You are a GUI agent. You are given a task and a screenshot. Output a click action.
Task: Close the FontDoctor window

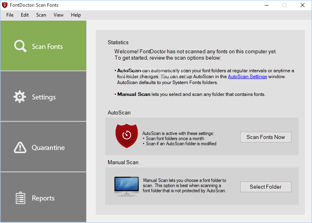(303, 5)
